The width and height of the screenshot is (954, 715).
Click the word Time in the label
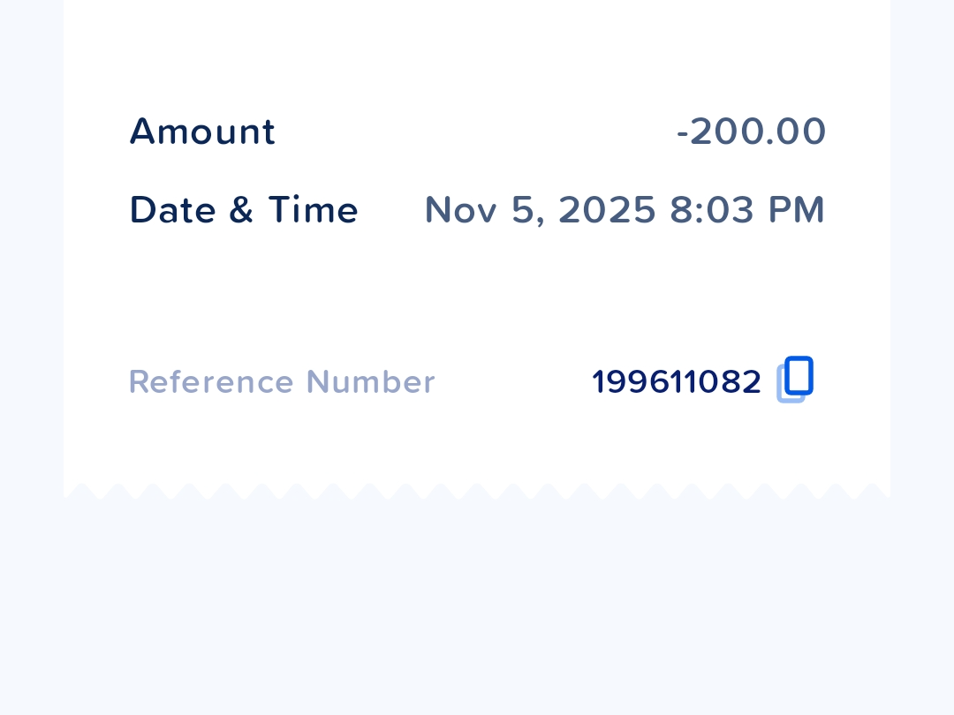pos(314,210)
